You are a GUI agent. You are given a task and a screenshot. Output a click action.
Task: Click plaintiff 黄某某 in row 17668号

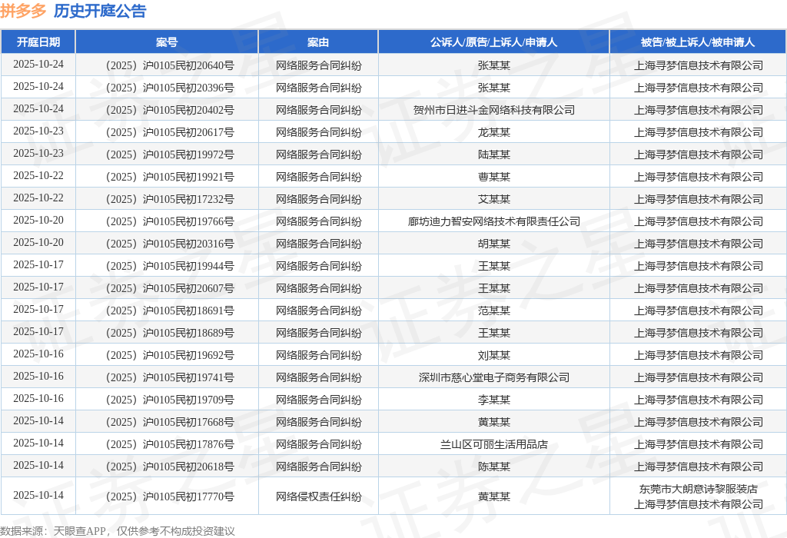pos(494,422)
